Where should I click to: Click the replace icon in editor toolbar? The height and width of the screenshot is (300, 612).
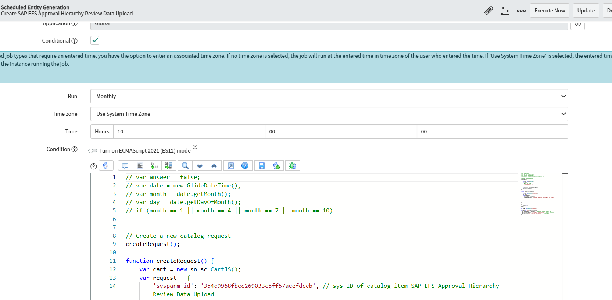pos(154,166)
